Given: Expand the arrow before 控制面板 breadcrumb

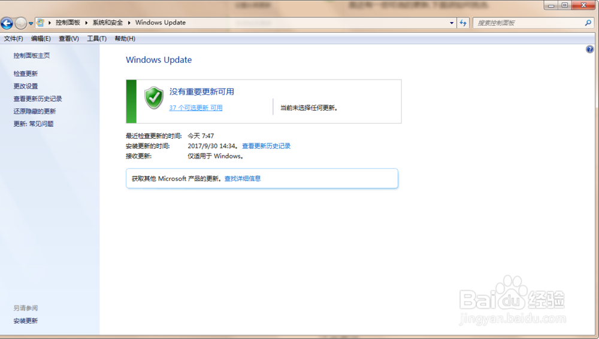Looking at the screenshot, I should [50, 23].
